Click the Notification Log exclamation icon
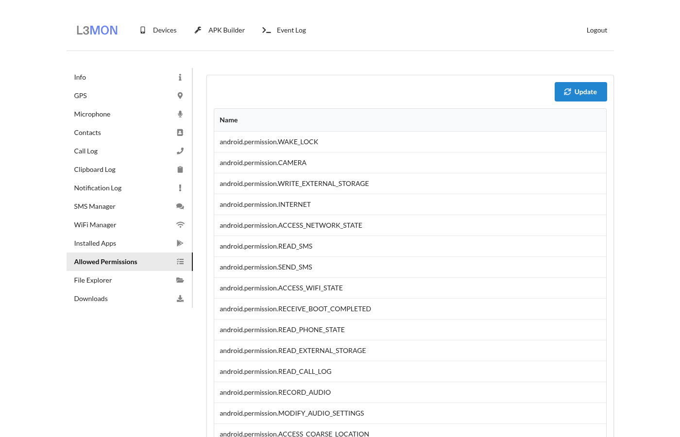The width and height of the screenshot is (680, 437). (x=180, y=188)
